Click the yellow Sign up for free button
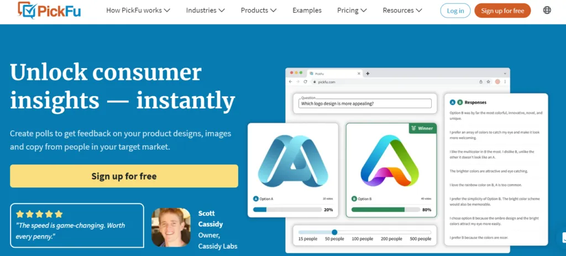The height and width of the screenshot is (256, 566). [x=124, y=176]
